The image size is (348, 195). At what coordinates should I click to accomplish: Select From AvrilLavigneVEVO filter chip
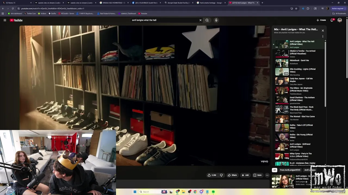290,170
